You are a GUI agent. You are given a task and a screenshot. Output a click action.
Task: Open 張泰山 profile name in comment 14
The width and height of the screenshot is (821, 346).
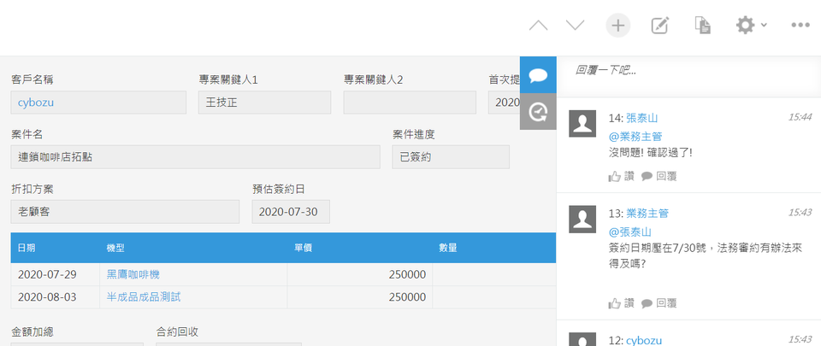point(641,117)
